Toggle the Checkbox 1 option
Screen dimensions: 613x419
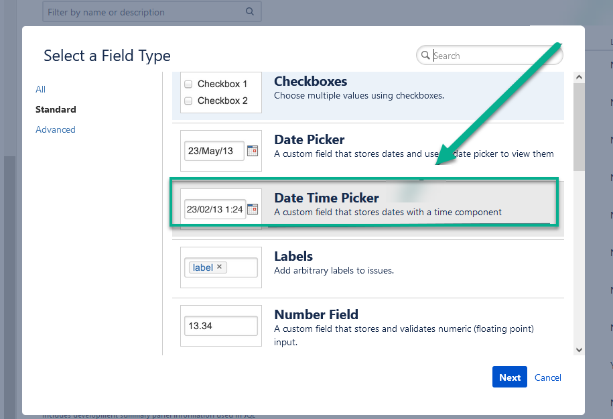click(x=188, y=84)
